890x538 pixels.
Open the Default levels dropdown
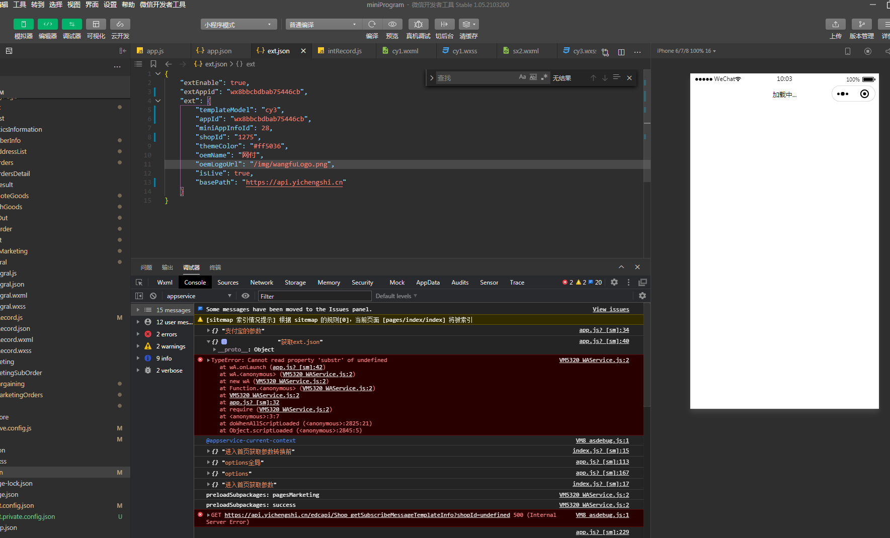(396, 296)
